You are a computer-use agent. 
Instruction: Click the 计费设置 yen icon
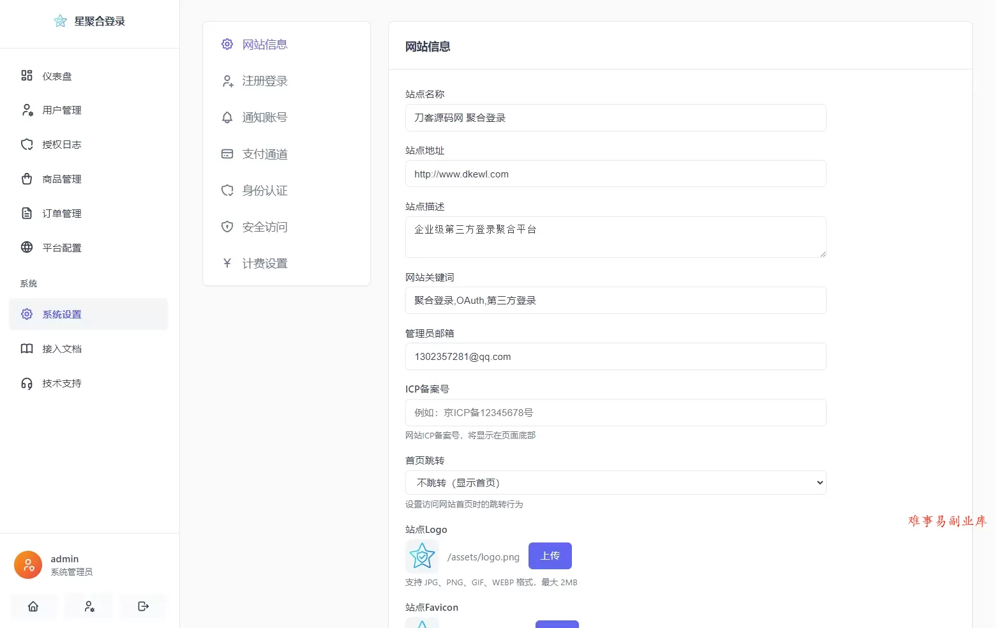pos(227,263)
